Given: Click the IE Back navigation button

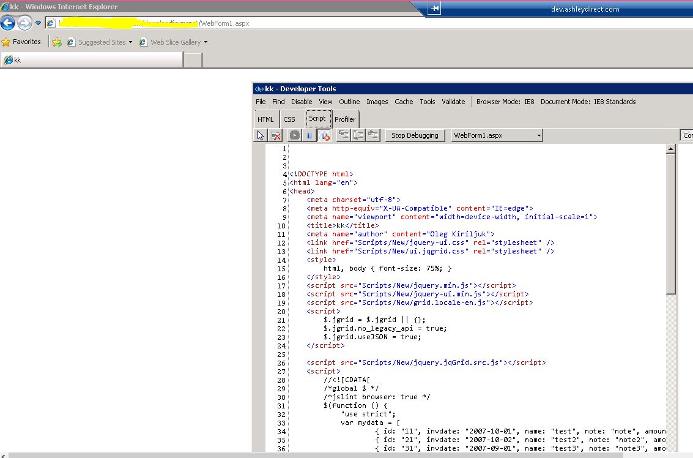Looking at the screenshot, I should (x=7, y=23).
